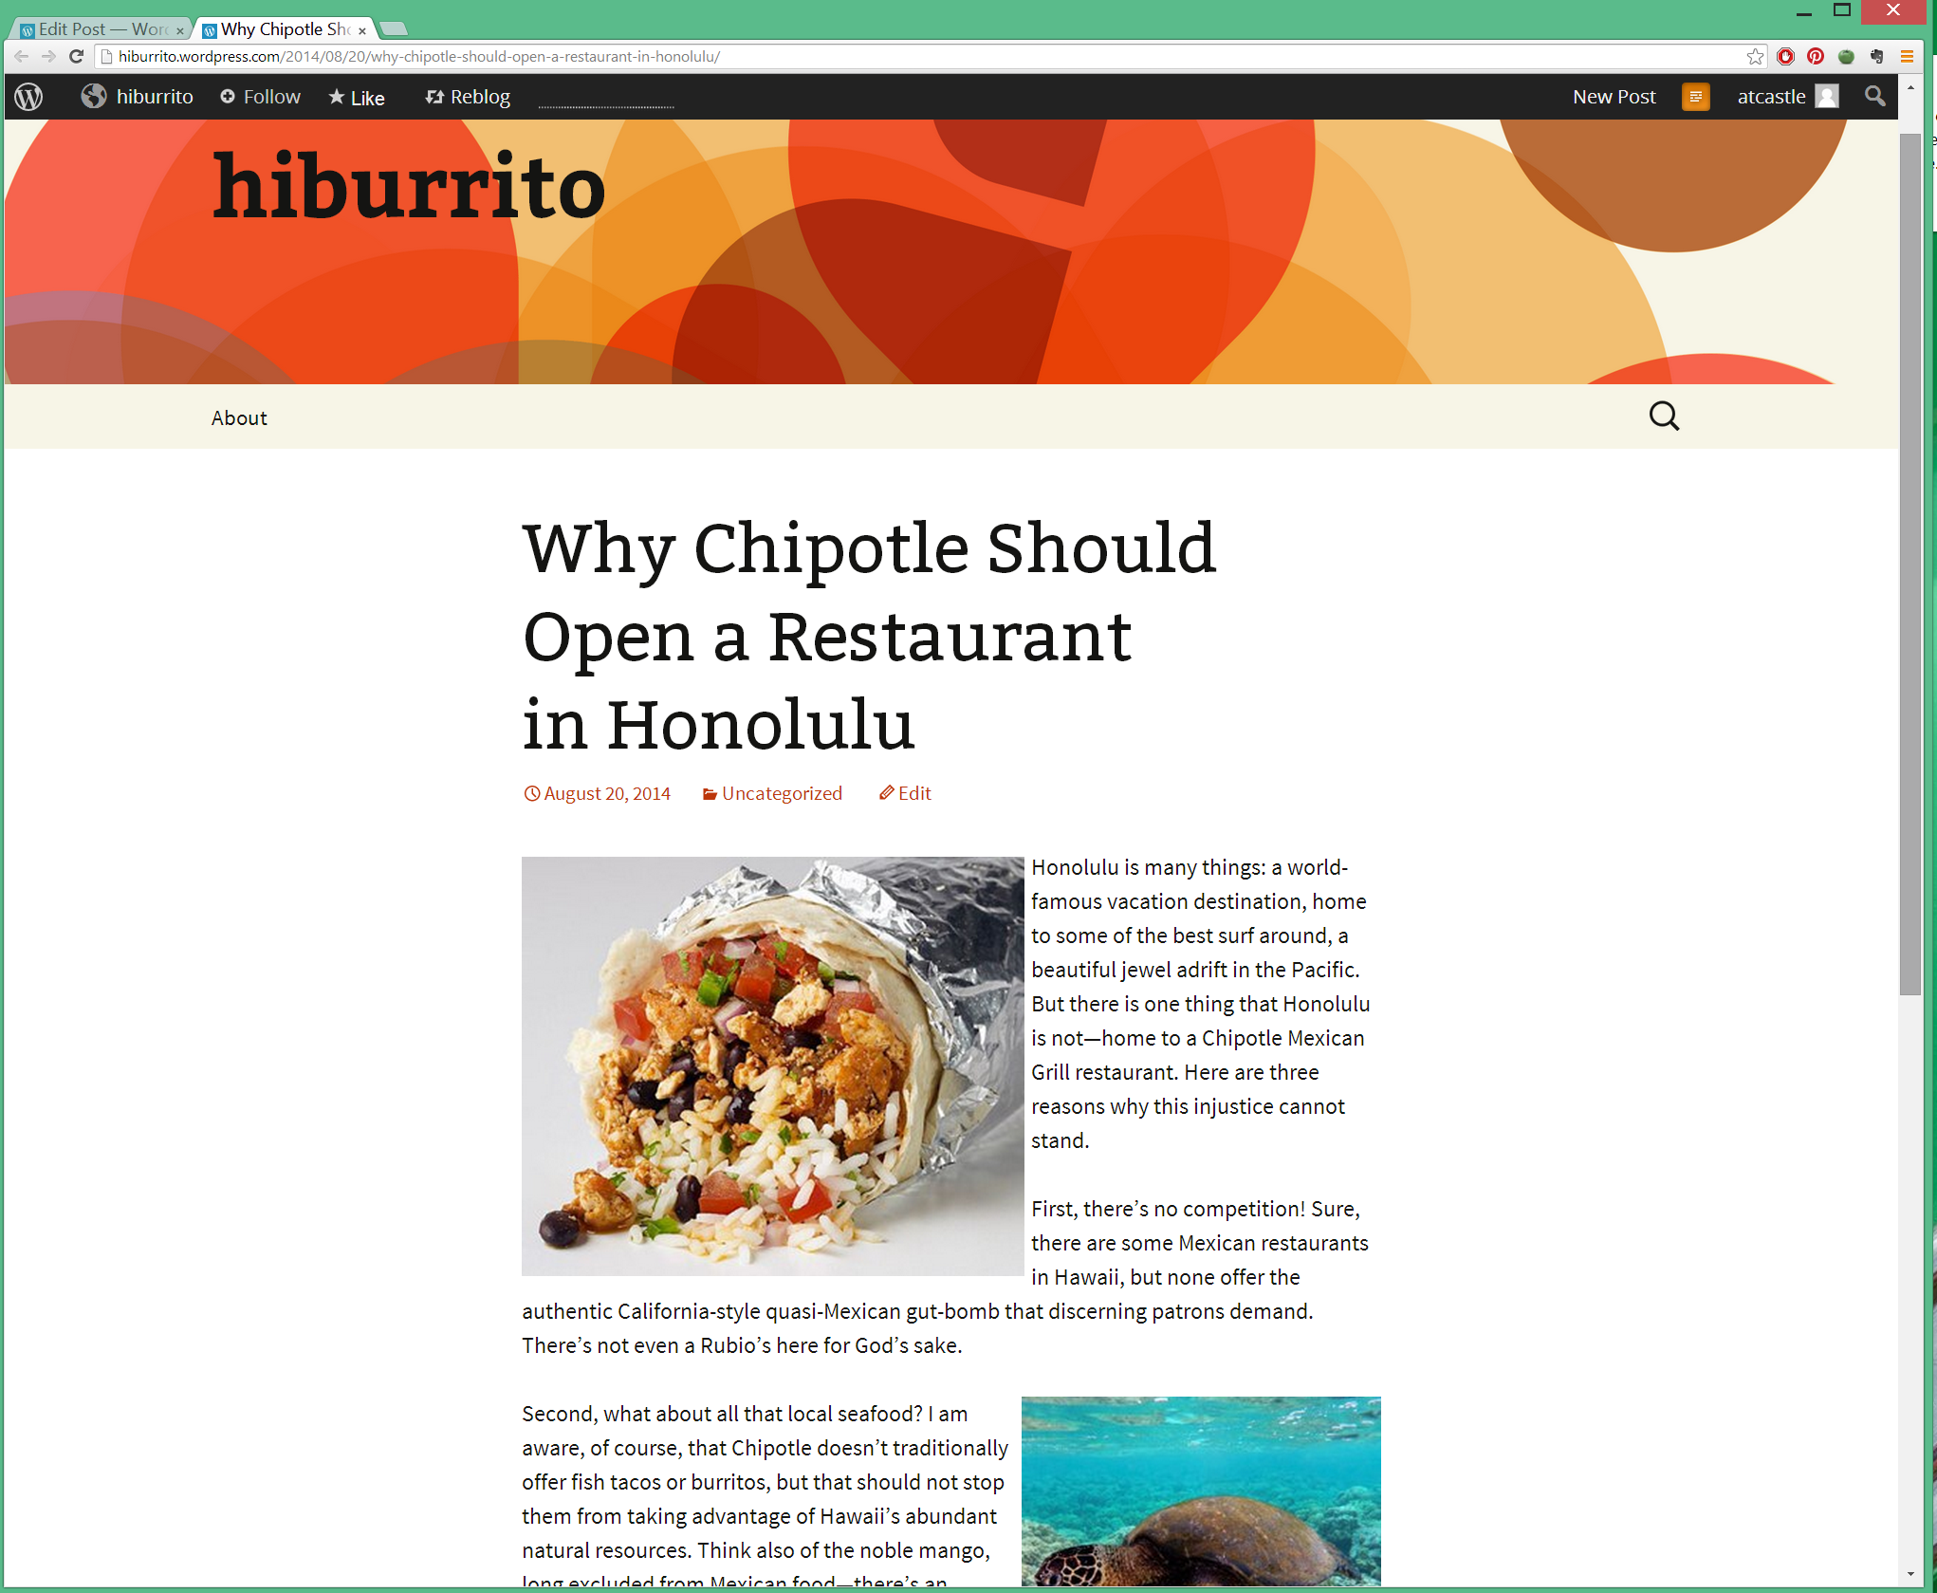Click the Reblog post icon
The image size is (1937, 1593).
[436, 98]
